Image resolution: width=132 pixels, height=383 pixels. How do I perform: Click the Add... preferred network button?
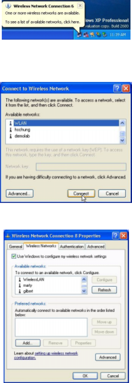(28, 343)
